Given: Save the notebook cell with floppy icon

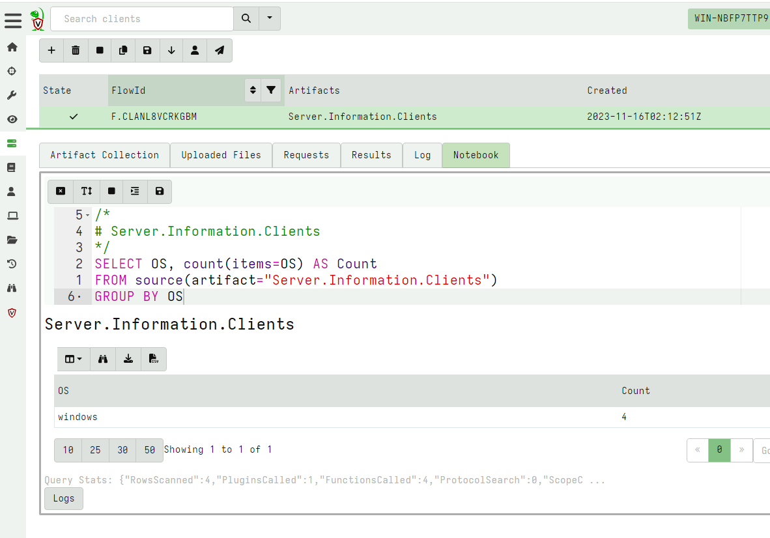Looking at the screenshot, I should pyautogui.click(x=160, y=191).
